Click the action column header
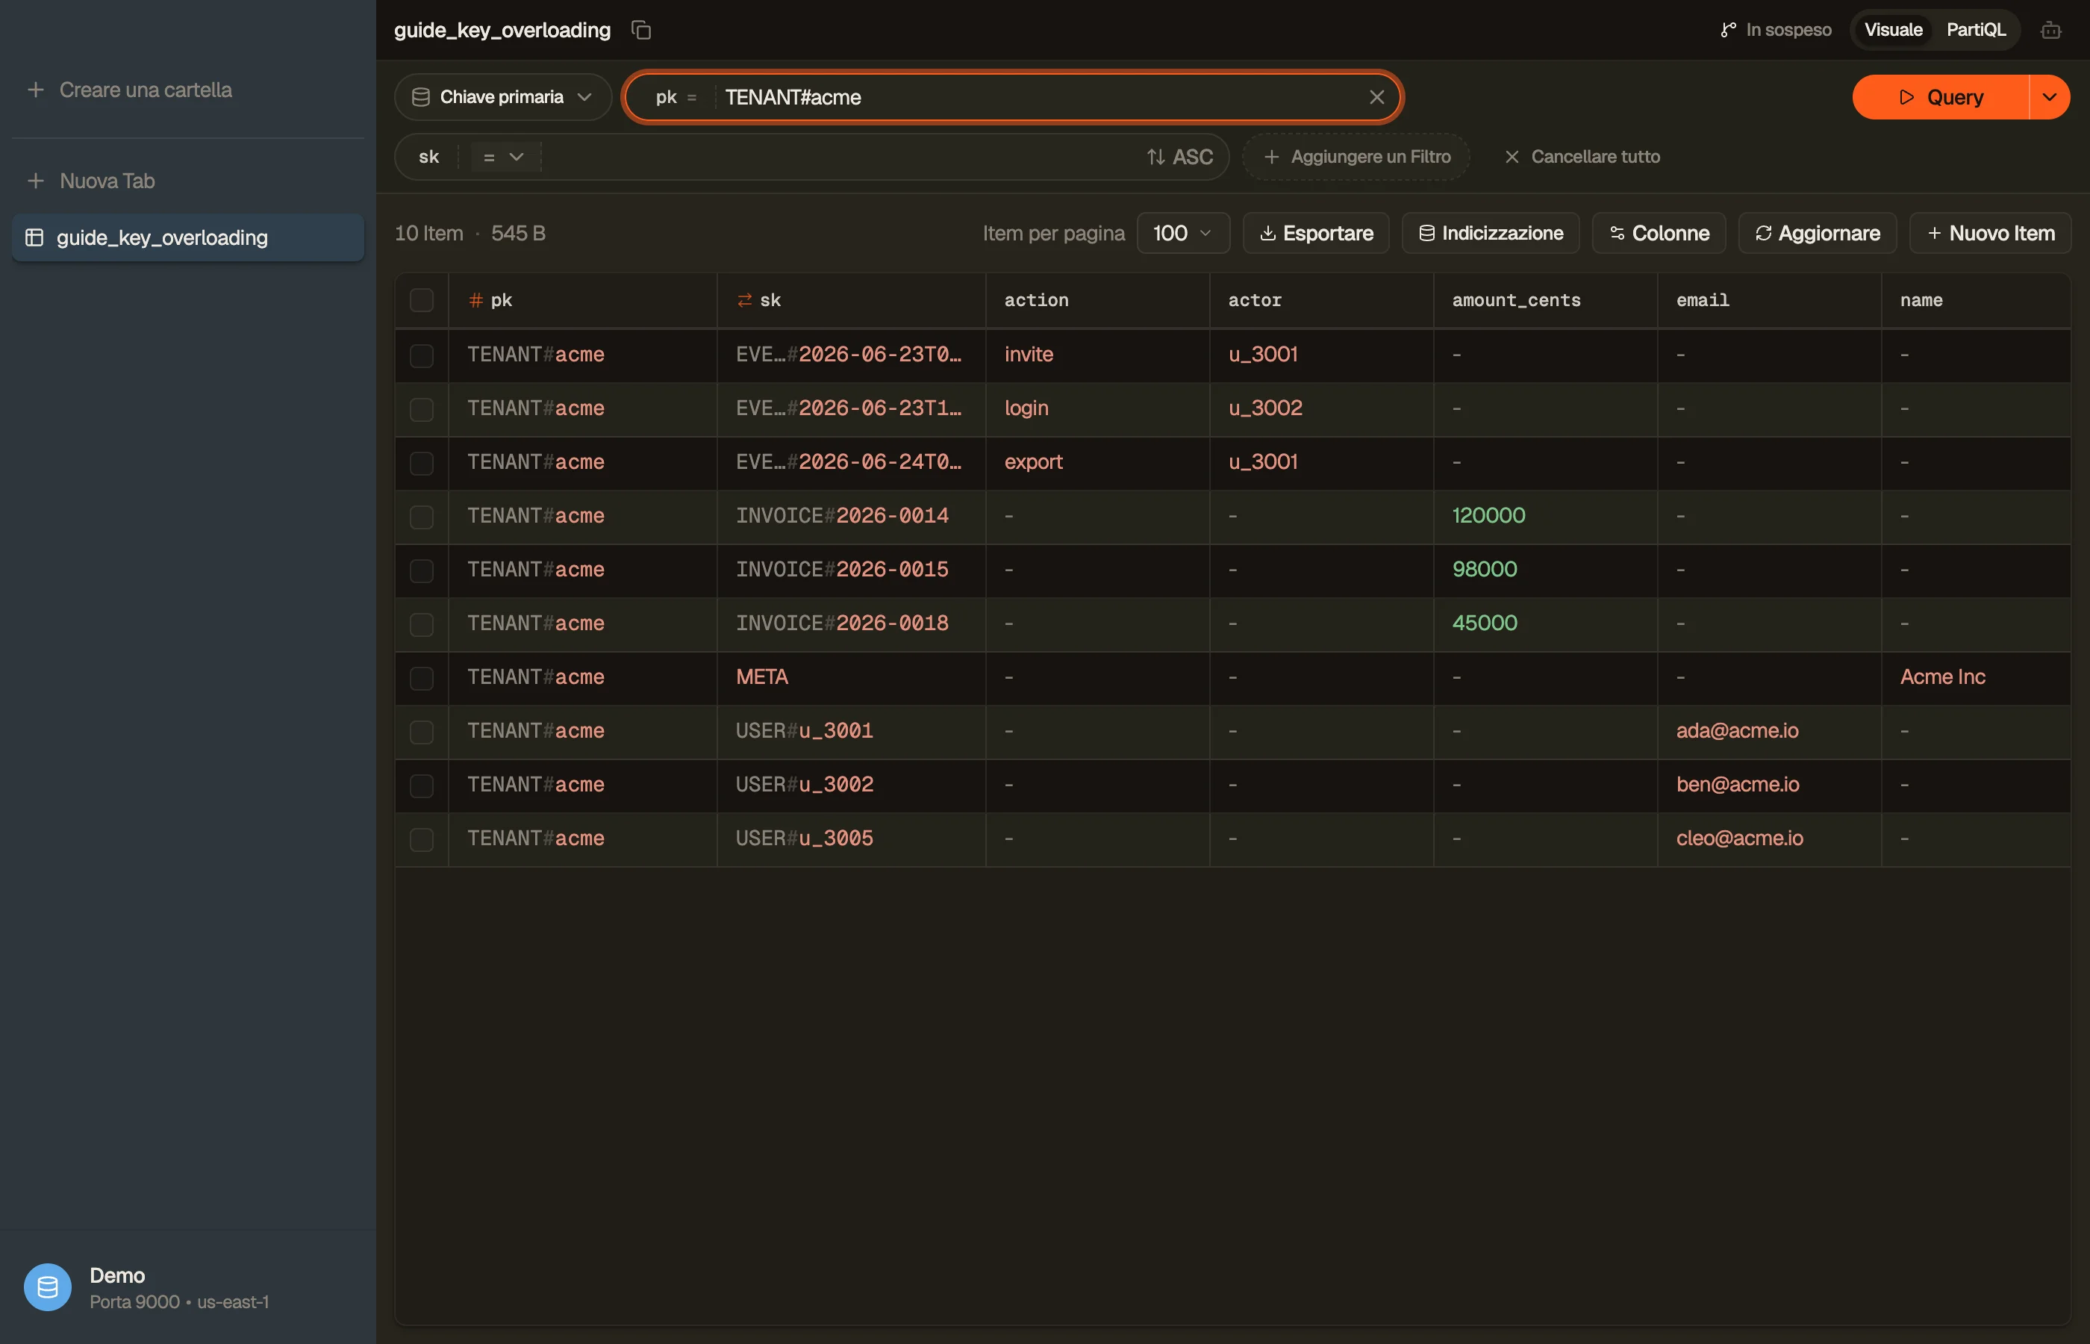The width and height of the screenshot is (2090, 1344). click(x=1097, y=300)
